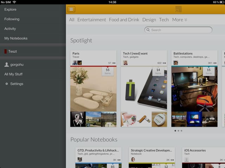
Task: Tap the hamburger menu button
Action: [x=71, y=9]
